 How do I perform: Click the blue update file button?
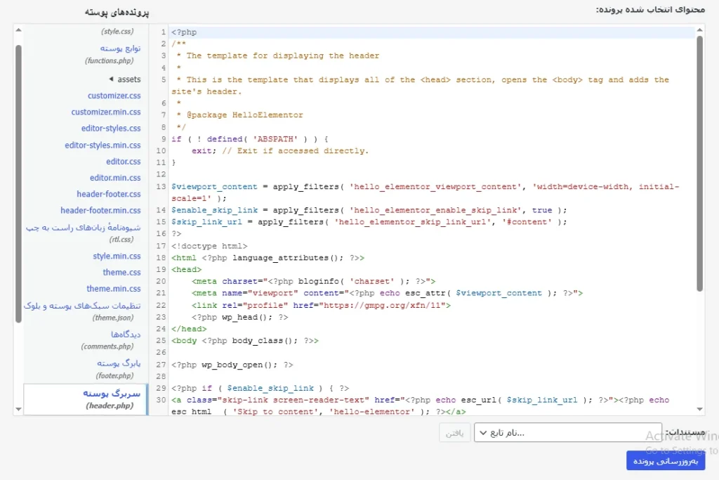[666, 460]
